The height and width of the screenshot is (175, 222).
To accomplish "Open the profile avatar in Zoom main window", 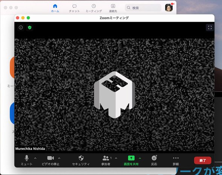I will coord(169,8).
